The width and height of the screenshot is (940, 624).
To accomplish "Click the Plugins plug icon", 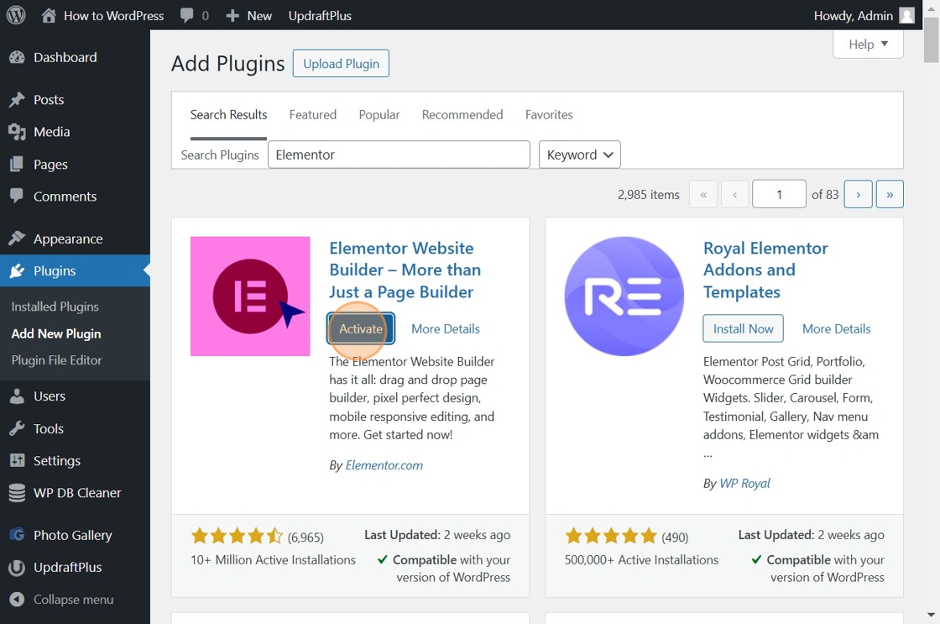I will (17, 270).
